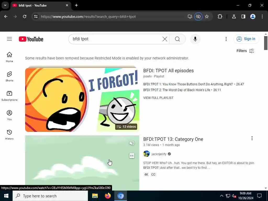The image size is (268, 201).
Task: Open You section in sidebar
Action: click(x=9, y=115)
